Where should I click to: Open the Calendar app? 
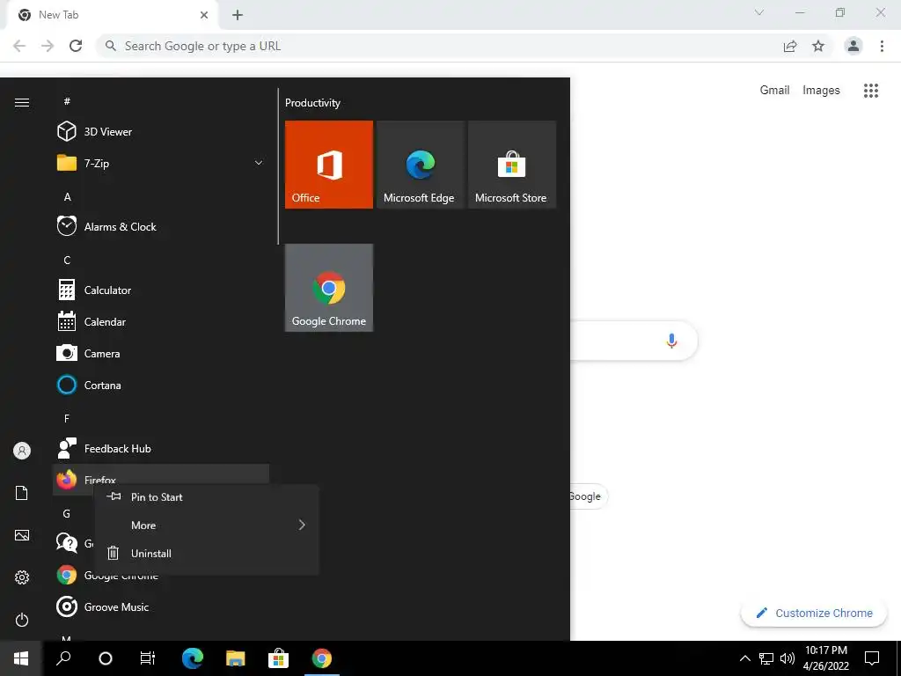(x=161, y=322)
